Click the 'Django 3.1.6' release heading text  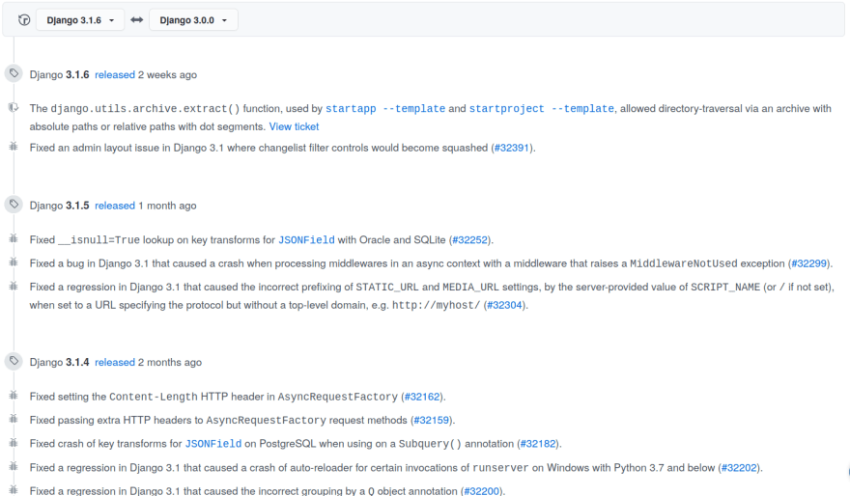[x=59, y=74]
